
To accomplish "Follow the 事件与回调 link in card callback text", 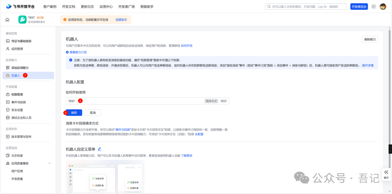I will (x=123, y=130).
